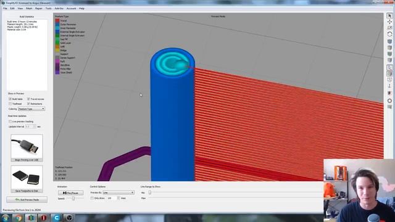Activate the Rotate models tool
The height and width of the screenshot is (222, 395).
(x=389, y=34)
